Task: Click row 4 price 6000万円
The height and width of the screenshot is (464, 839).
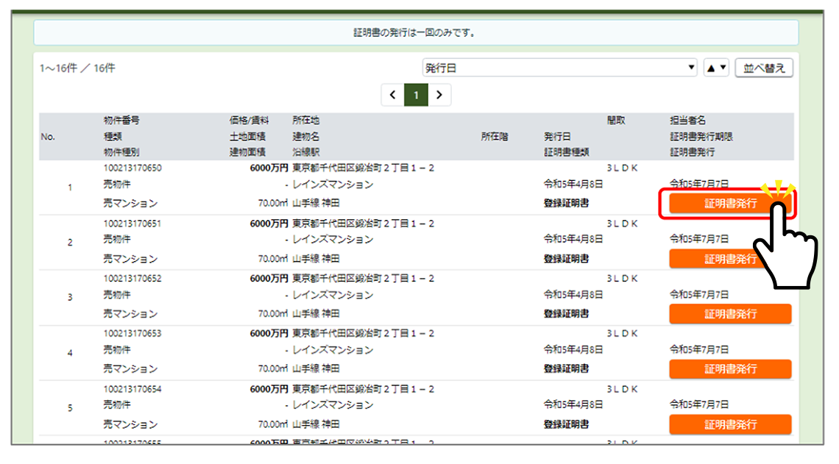Action: pyautogui.click(x=269, y=334)
